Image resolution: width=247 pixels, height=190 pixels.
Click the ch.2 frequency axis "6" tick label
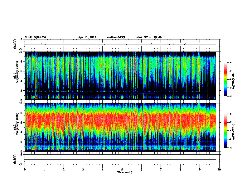pos(22,123)
